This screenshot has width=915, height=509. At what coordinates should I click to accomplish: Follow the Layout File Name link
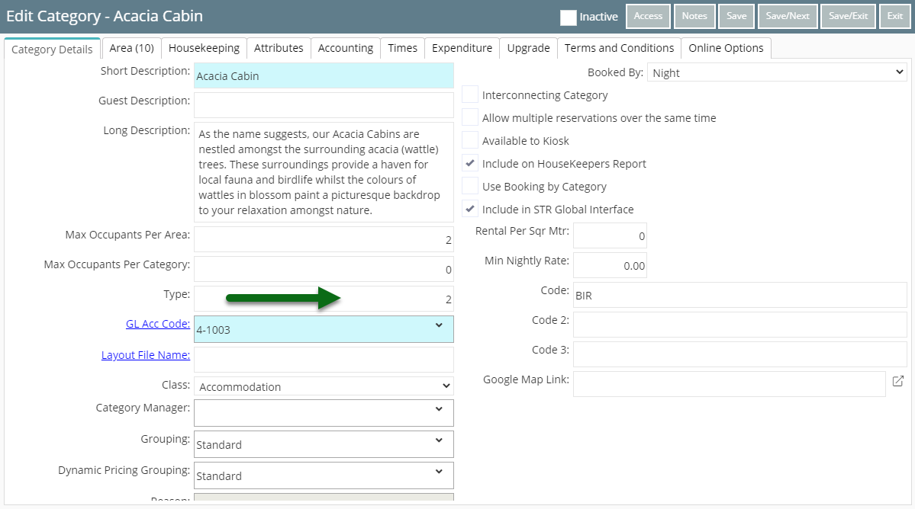146,355
